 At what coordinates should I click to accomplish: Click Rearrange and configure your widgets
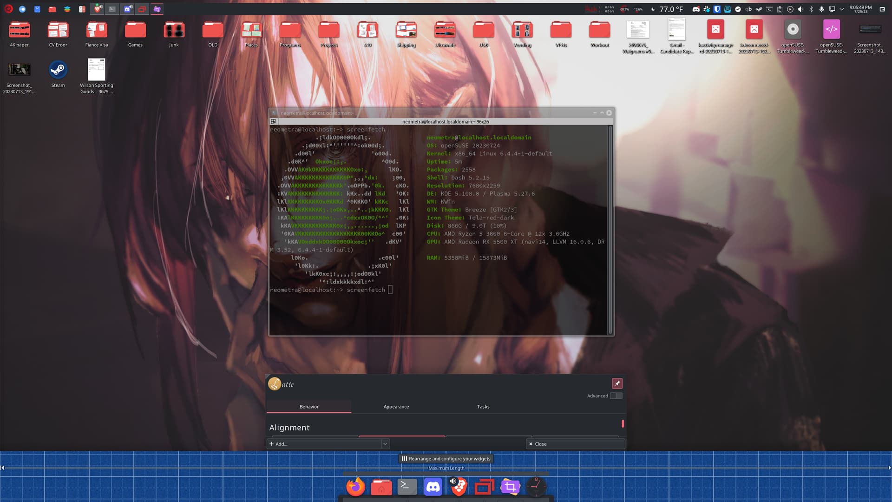point(446,458)
